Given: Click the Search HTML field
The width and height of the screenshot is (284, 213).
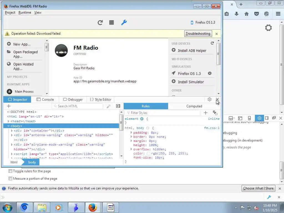Looking at the screenshot, I should 78,106.
